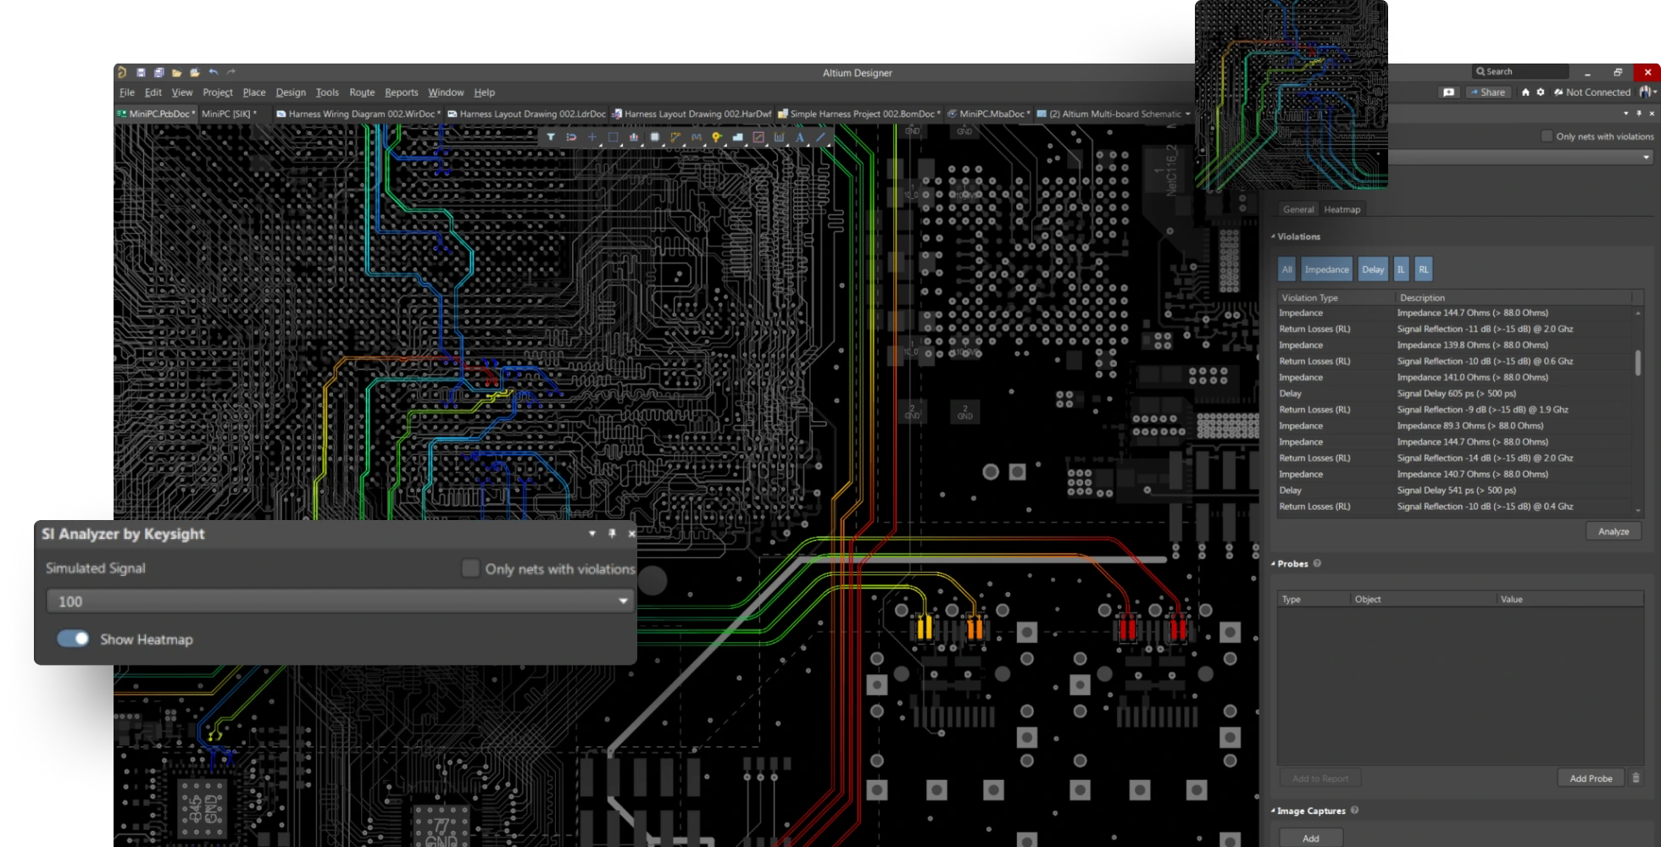Click the Search field in title bar
This screenshot has width=1661, height=847.
click(1520, 72)
